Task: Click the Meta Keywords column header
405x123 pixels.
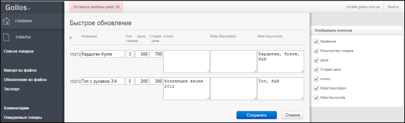Action: click(270, 36)
